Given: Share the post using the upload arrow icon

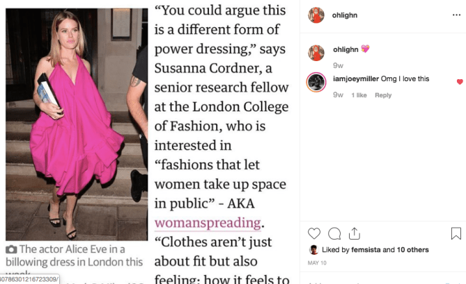Looking at the screenshot, I should click(355, 233).
